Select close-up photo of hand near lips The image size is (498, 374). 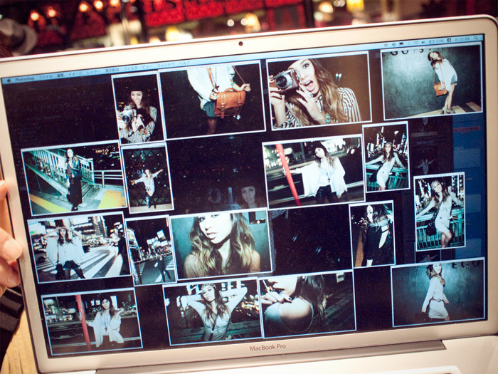(307, 305)
